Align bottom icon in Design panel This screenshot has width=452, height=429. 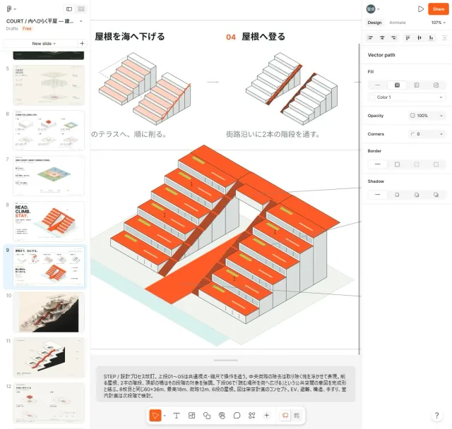click(x=431, y=37)
